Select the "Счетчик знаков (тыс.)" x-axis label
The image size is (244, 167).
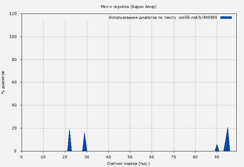tap(128, 163)
